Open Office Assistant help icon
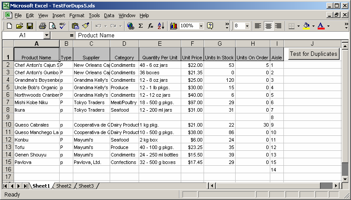Screen dimensions: 351x200 [x=210, y=26]
